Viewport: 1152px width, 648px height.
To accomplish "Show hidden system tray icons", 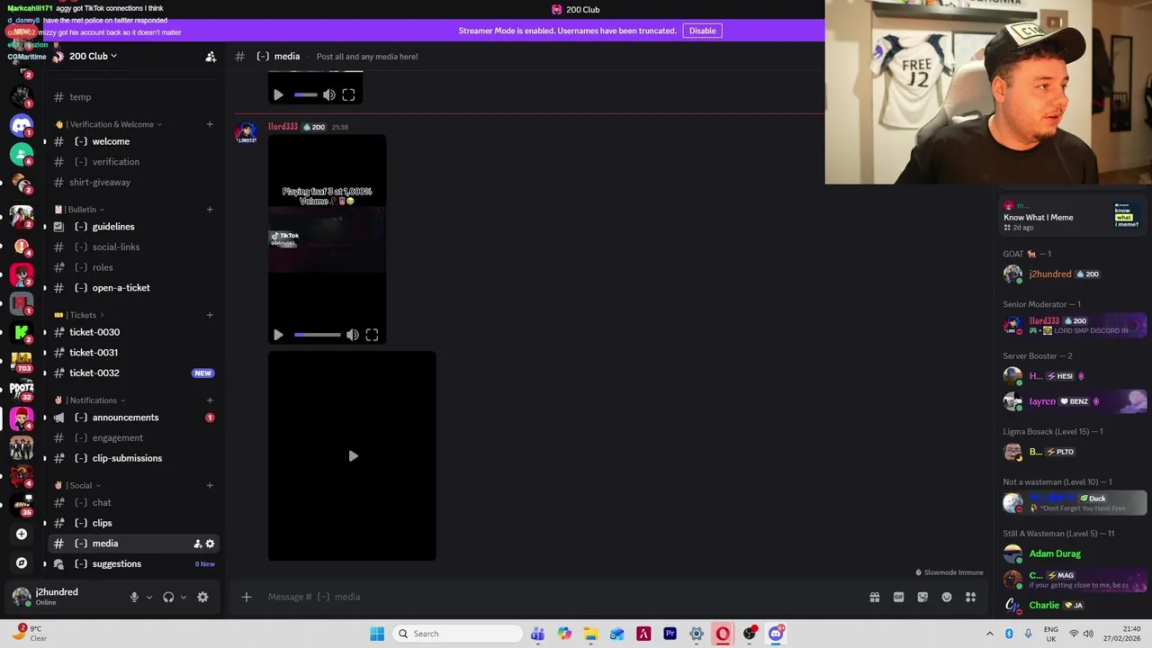I will point(989,634).
